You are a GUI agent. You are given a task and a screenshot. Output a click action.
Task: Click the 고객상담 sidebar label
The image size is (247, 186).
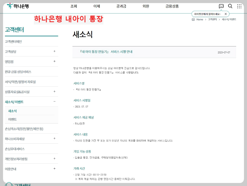(x=10, y=52)
